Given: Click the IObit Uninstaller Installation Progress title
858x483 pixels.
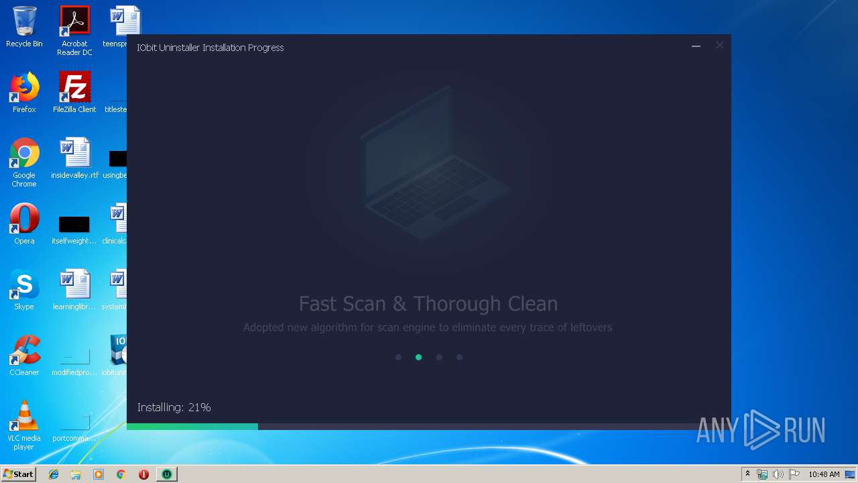Looking at the screenshot, I should pos(210,48).
